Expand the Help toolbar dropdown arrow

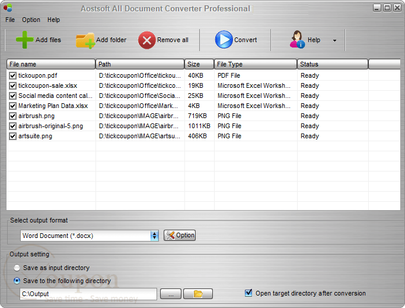click(334, 40)
